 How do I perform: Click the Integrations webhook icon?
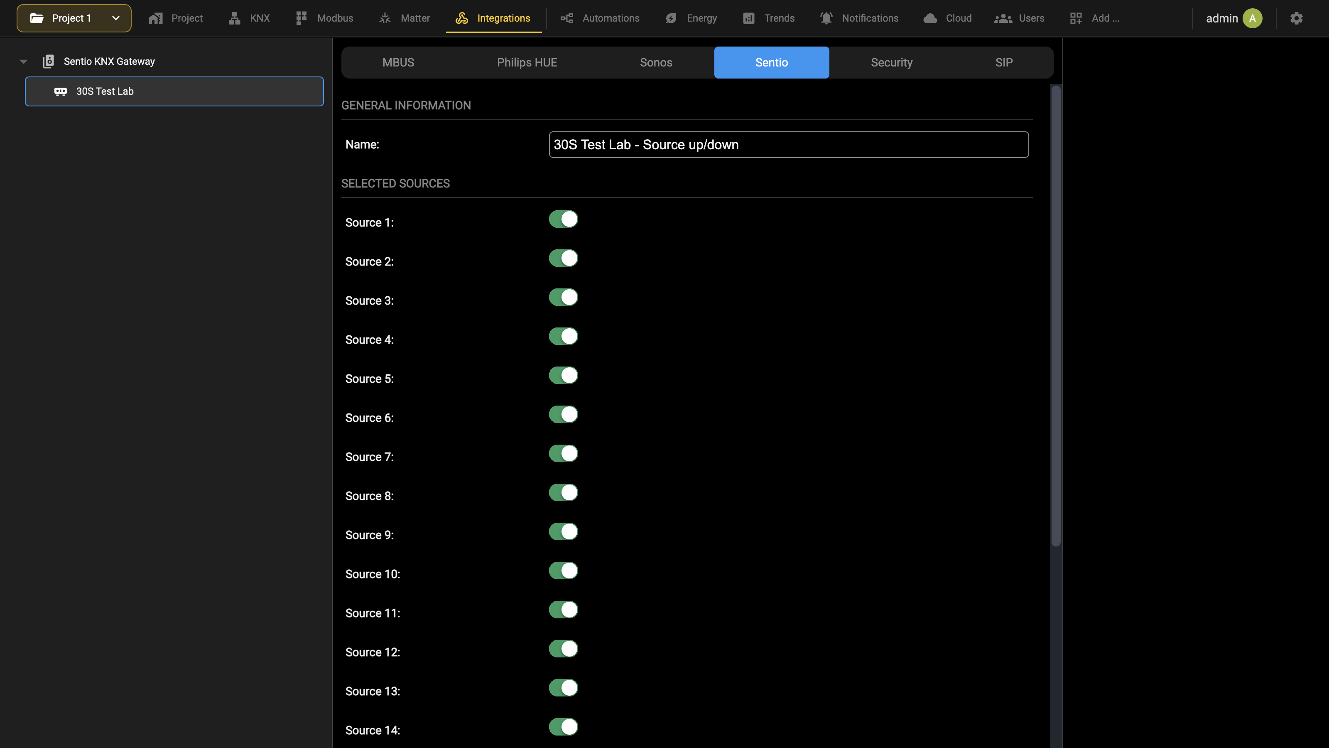coord(462,18)
